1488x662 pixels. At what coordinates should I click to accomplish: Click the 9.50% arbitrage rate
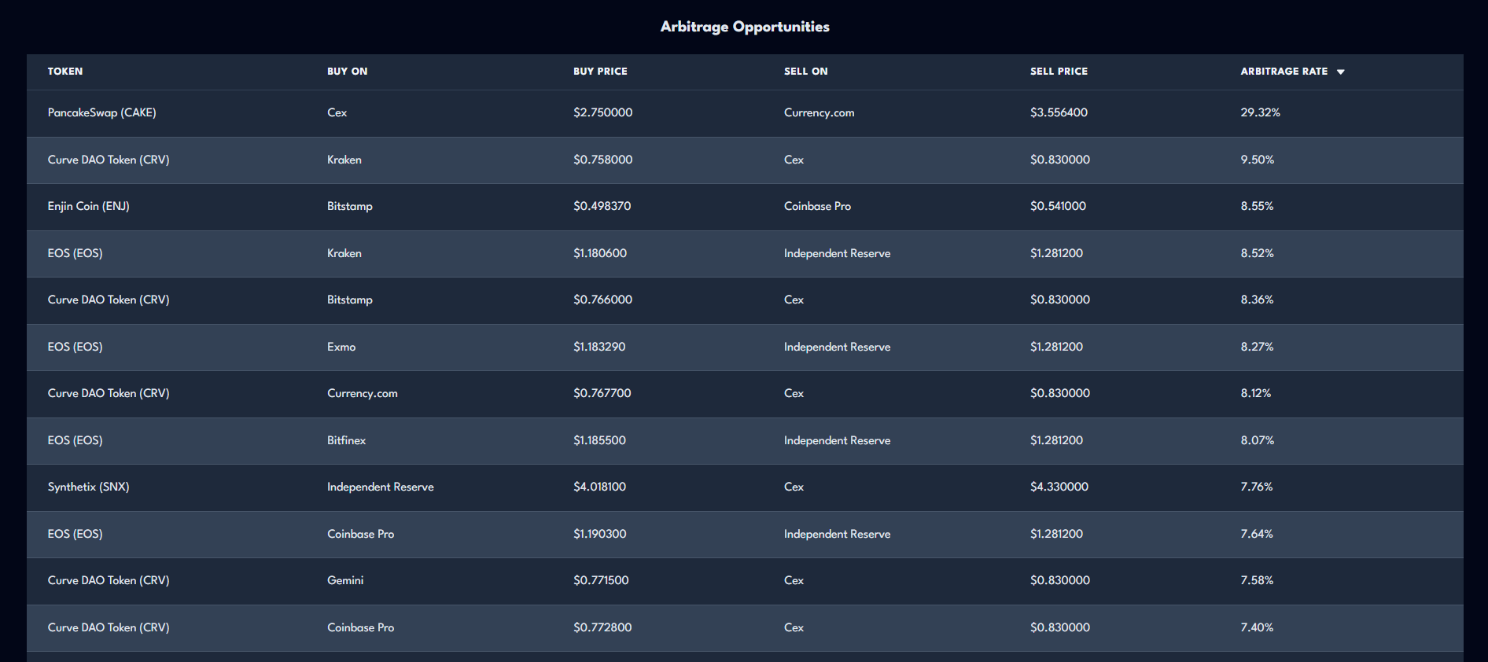pos(1258,160)
